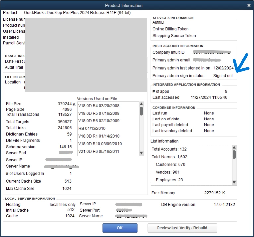Click the Primary admin email label
This screenshot has width=254, height=237.
(x=171, y=60)
